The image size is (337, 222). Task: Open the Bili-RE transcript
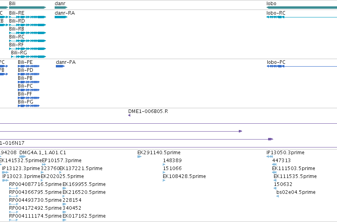pos(27,17)
